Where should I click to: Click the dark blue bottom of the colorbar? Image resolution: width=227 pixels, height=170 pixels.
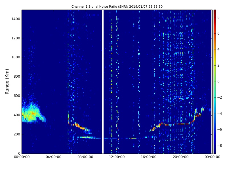point(215,150)
